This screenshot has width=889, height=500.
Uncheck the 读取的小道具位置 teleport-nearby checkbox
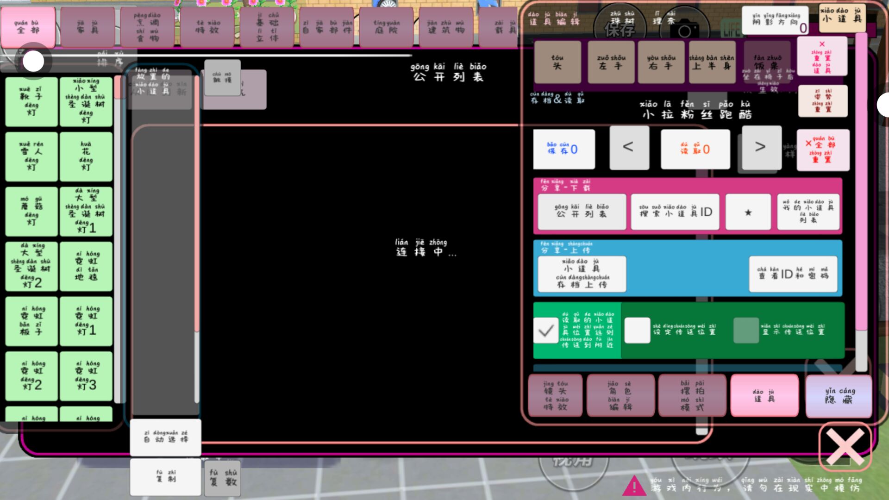point(546,330)
